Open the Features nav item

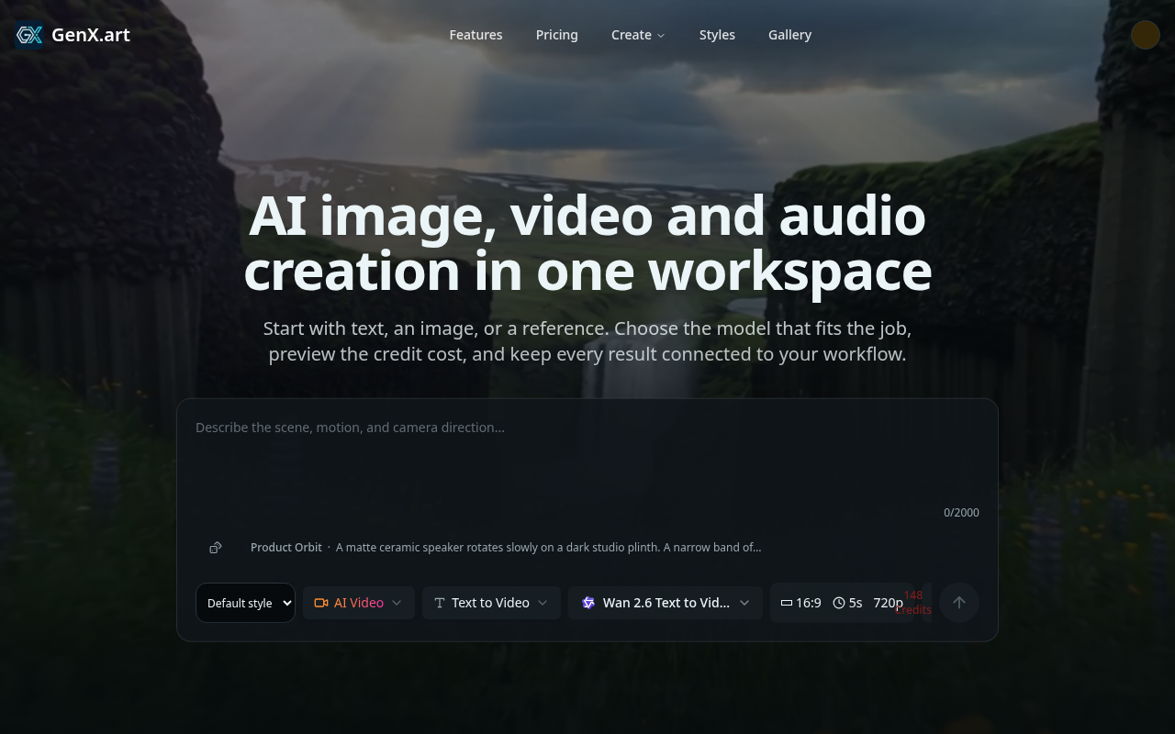476,35
